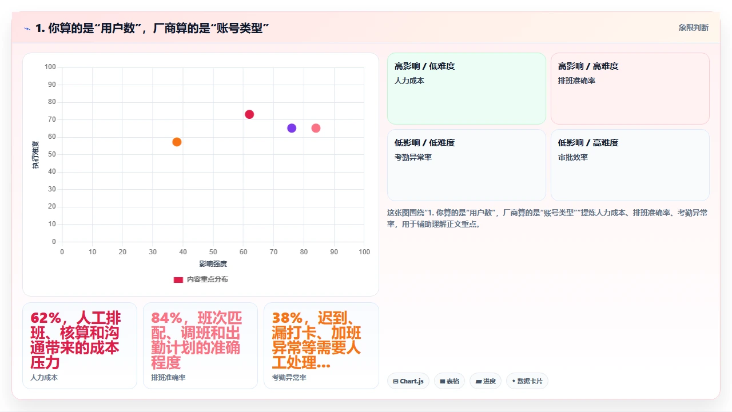Screen dimensions: 732x412
Task: Select the 高影响 / 高难度 quadrant card
Action: tap(630, 89)
